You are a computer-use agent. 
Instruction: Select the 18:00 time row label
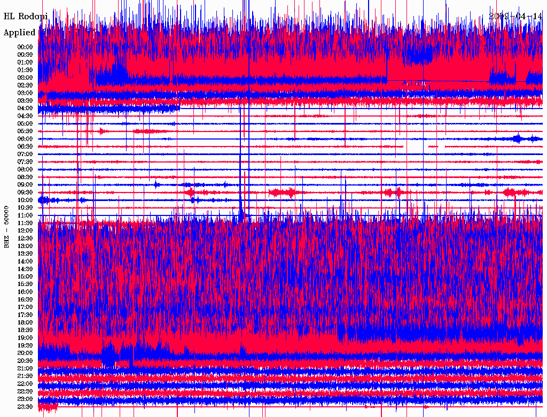click(x=25, y=322)
